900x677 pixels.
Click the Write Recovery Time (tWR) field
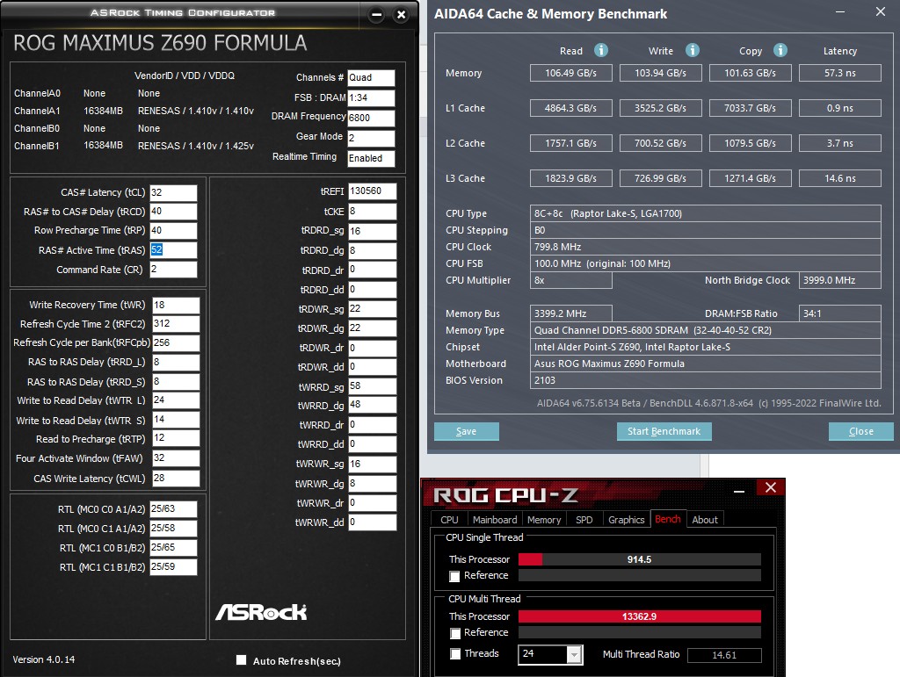176,305
